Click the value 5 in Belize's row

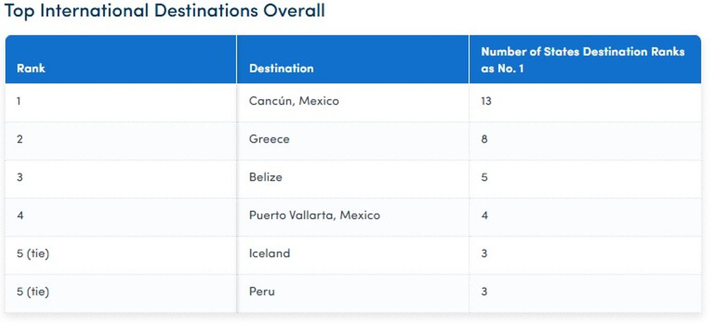484,177
